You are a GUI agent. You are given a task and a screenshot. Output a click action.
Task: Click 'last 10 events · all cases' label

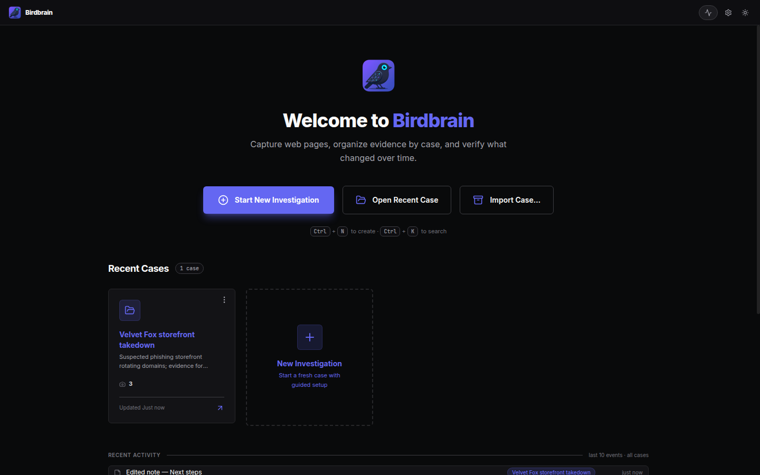click(619, 455)
